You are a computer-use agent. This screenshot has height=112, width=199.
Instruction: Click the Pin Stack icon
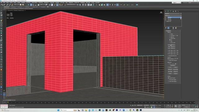[x=166, y=28]
